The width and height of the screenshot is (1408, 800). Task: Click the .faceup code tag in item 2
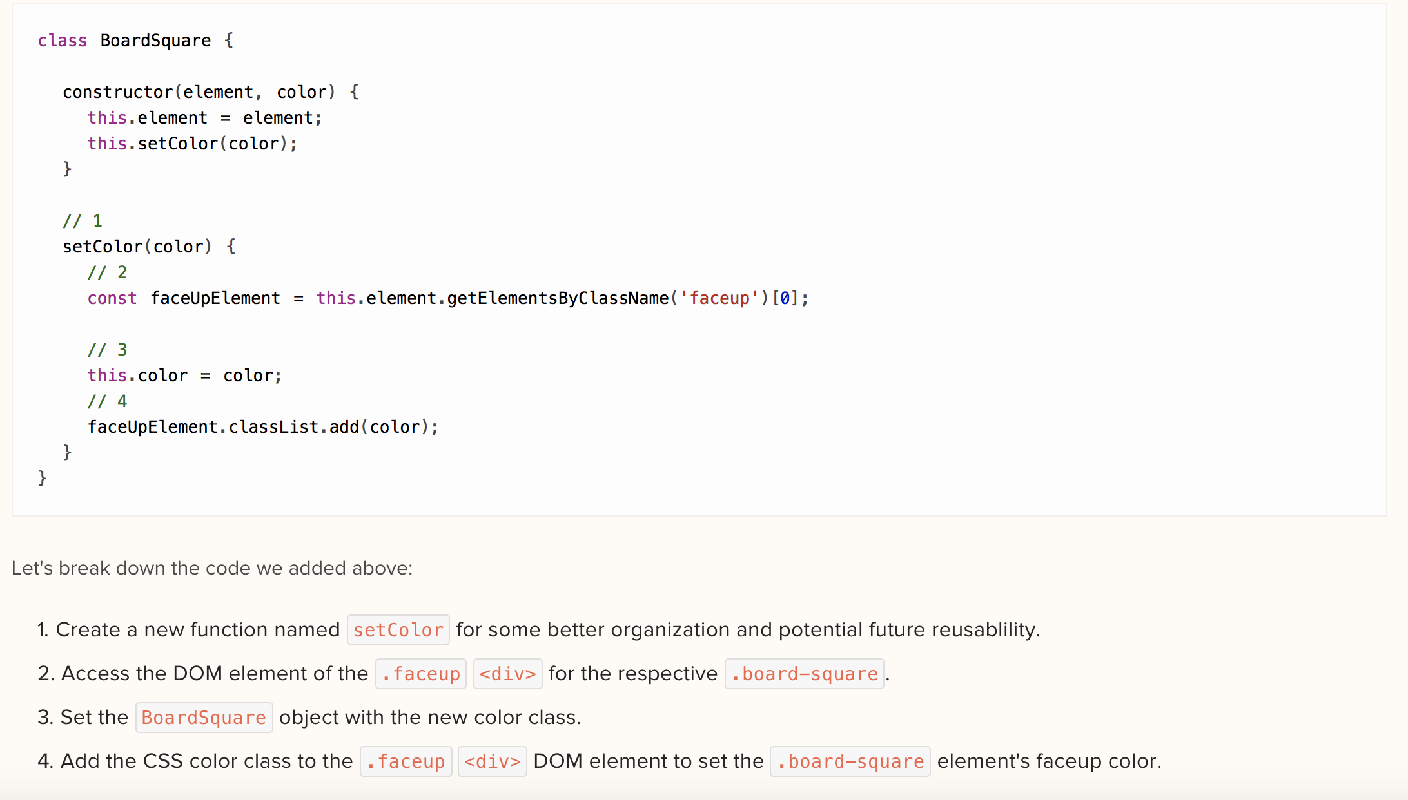[421, 673]
